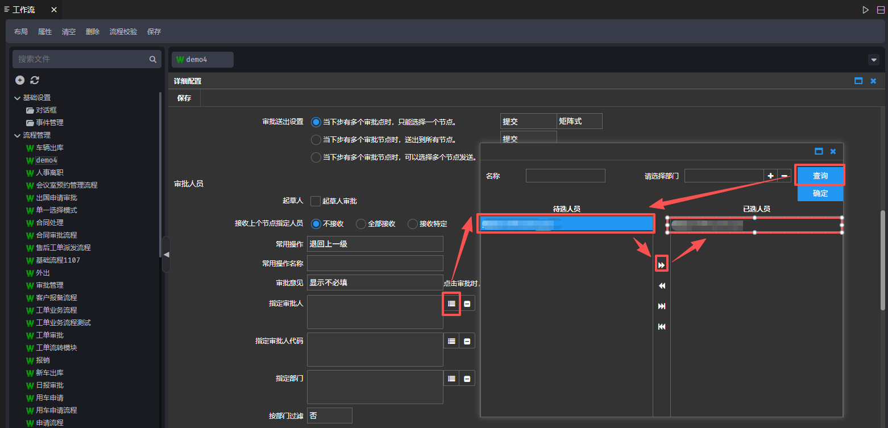Click the move-all-to-left transfer icon

(x=661, y=327)
